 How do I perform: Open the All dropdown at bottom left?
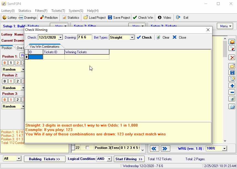pos(19,159)
